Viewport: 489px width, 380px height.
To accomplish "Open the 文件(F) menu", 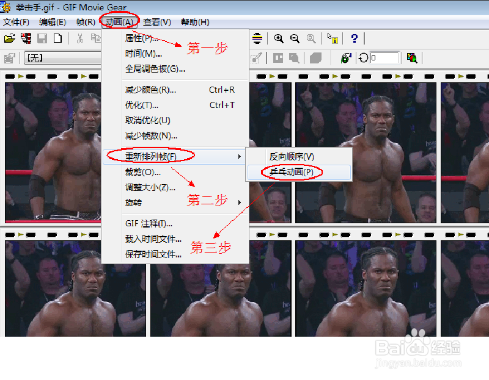I will pyautogui.click(x=16, y=22).
